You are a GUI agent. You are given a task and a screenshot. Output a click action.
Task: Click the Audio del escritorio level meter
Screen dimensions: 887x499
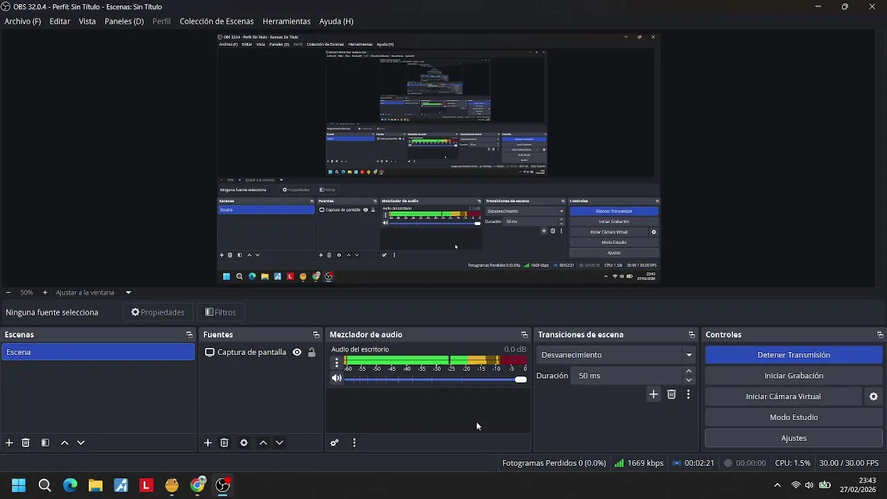pyautogui.click(x=435, y=360)
